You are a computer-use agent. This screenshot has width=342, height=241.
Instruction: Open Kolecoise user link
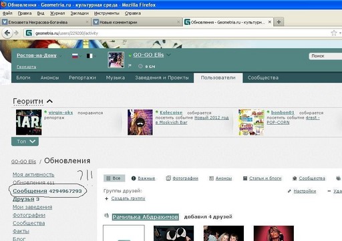click(171, 112)
